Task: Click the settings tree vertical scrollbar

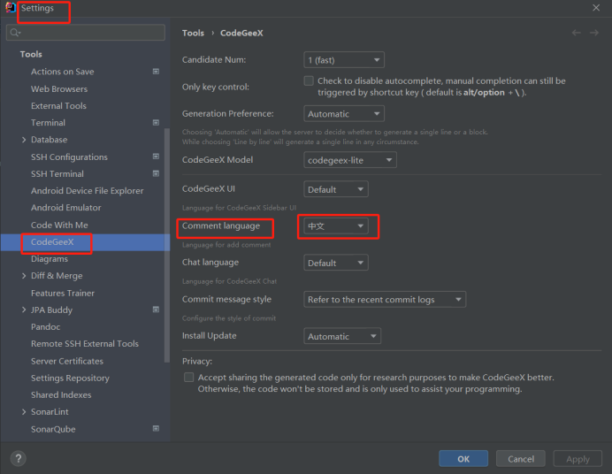Action: click(x=167, y=245)
